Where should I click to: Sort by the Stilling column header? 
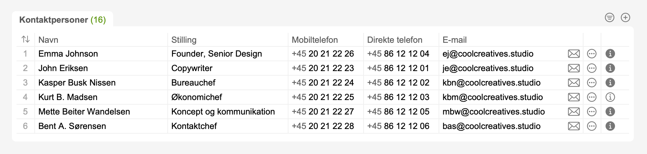click(x=184, y=40)
